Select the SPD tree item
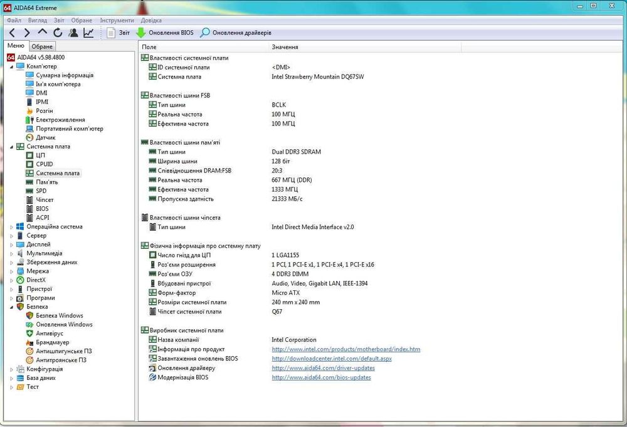 [36, 191]
